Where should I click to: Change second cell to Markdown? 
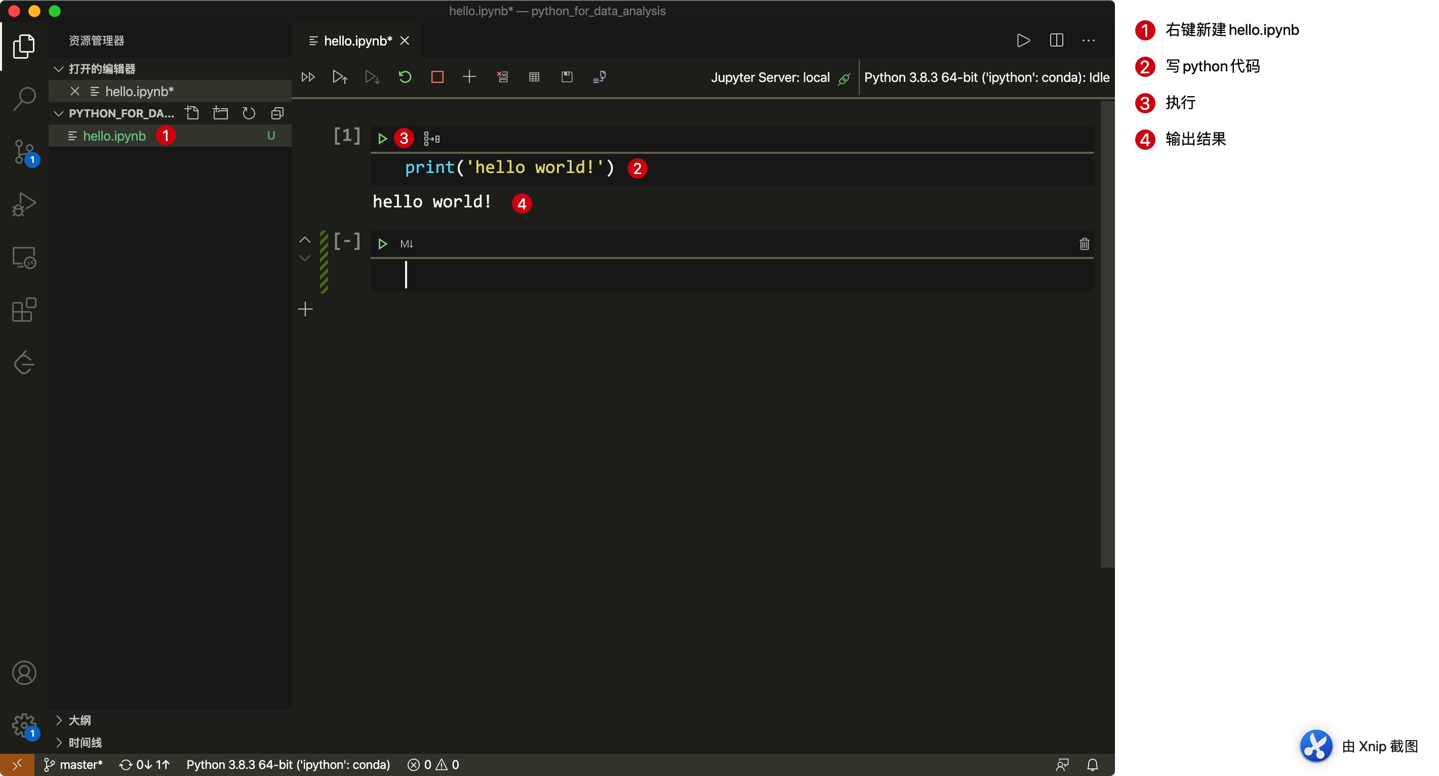point(407,244)
